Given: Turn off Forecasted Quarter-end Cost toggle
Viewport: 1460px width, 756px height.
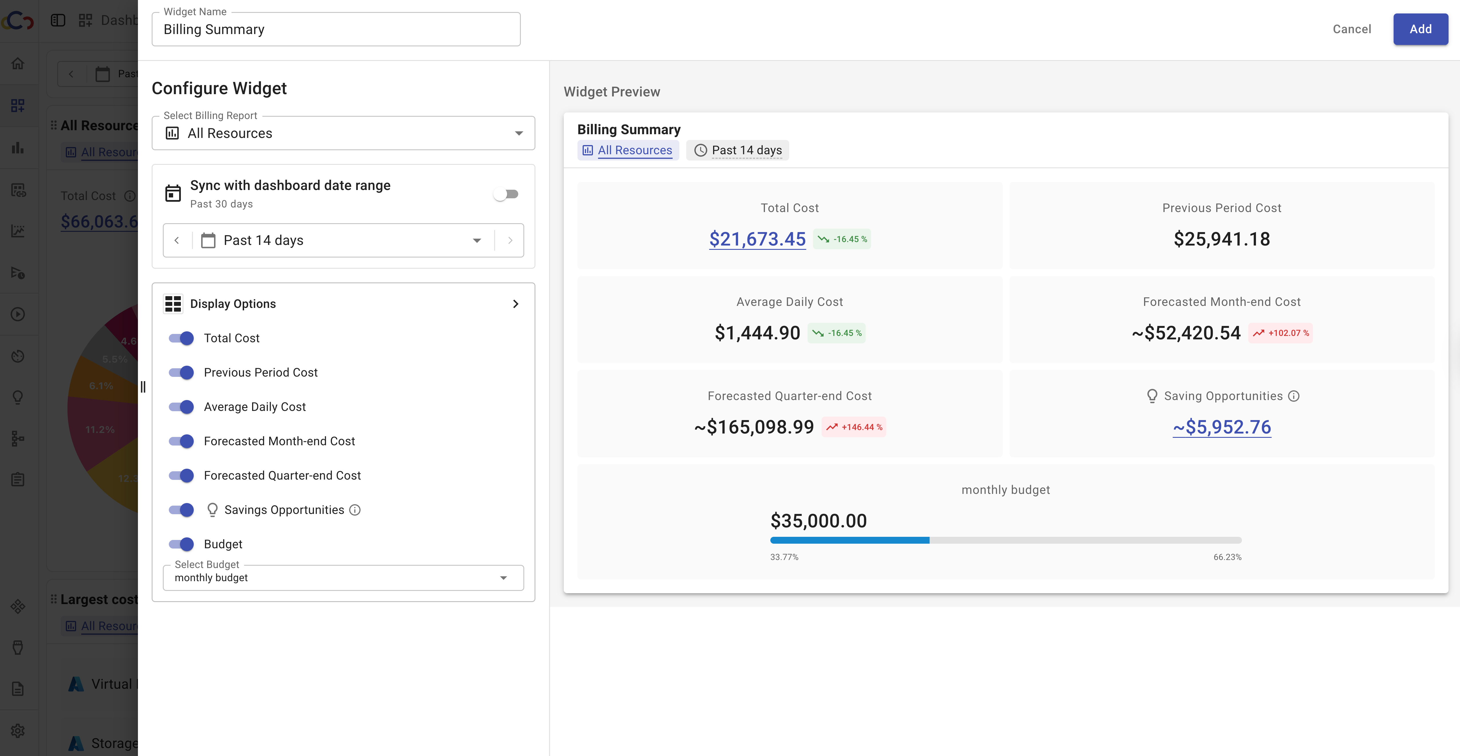Looking at the screenshot, I should [181, 476].
